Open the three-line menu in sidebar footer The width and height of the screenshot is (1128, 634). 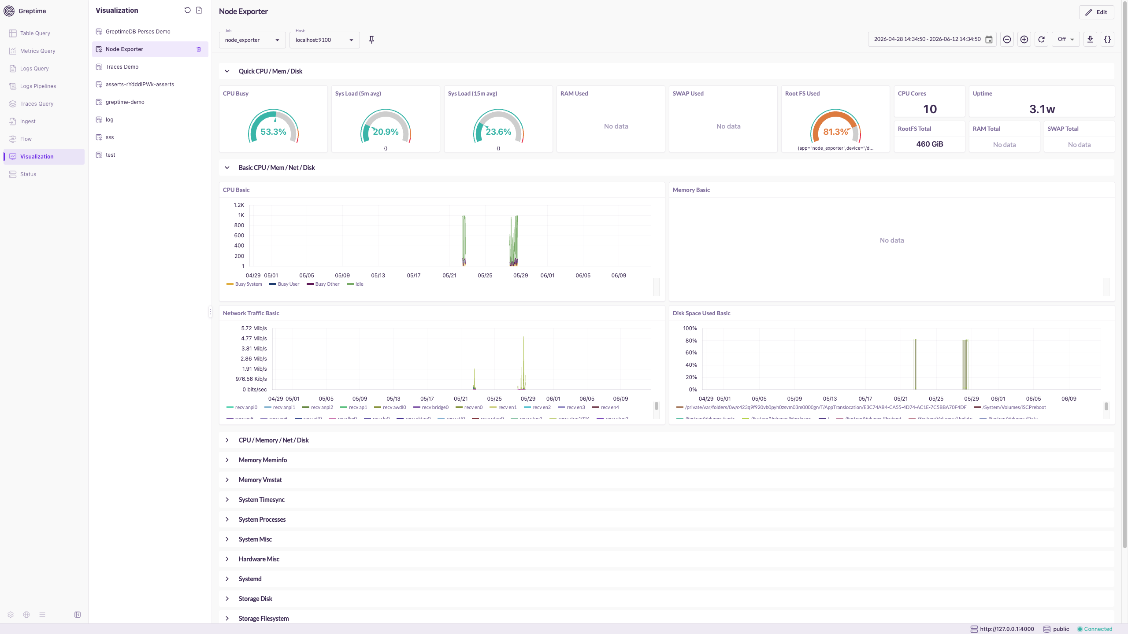[42, 615]
